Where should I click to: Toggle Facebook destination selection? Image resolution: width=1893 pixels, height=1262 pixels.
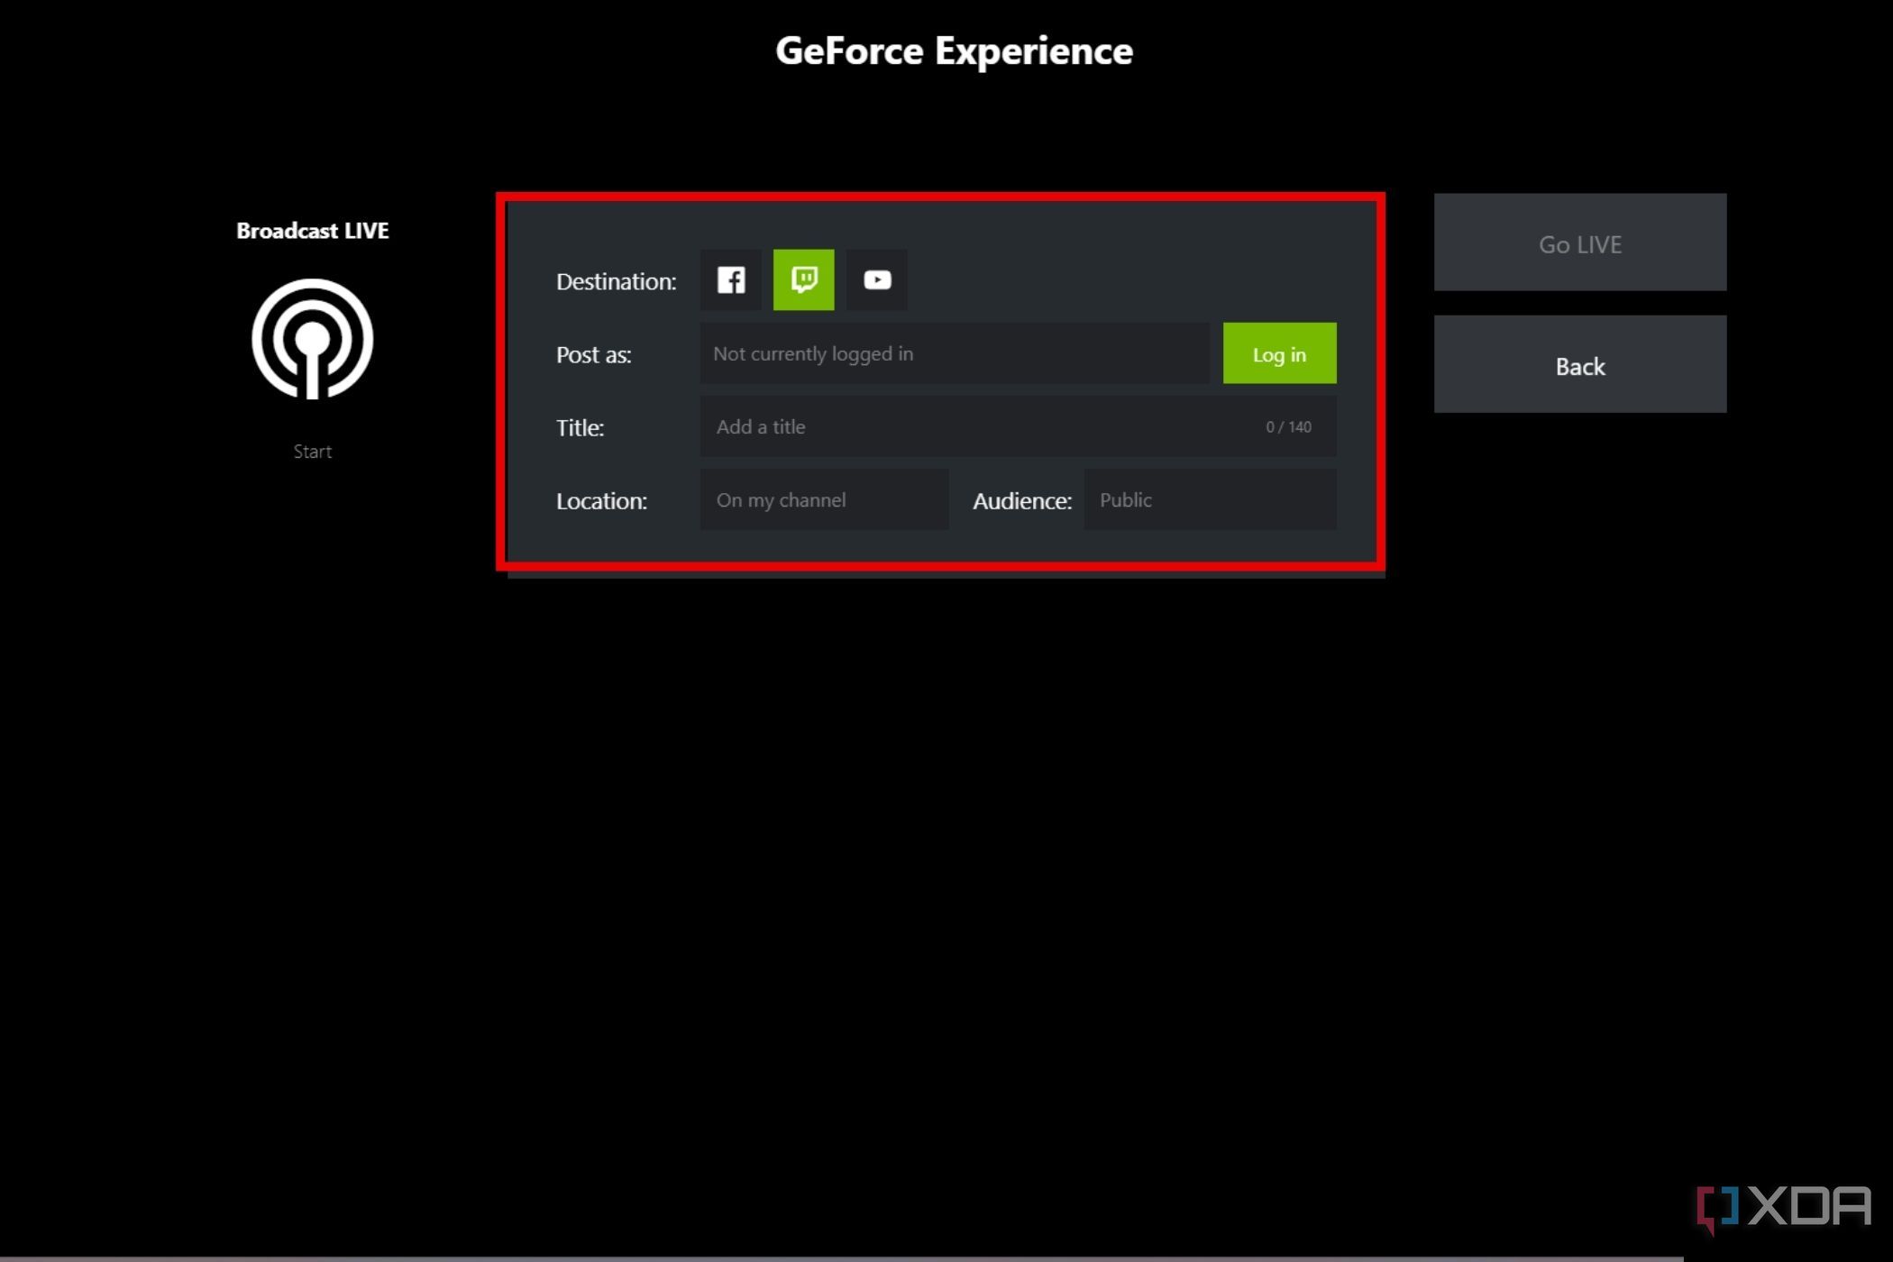coord(731,279)
